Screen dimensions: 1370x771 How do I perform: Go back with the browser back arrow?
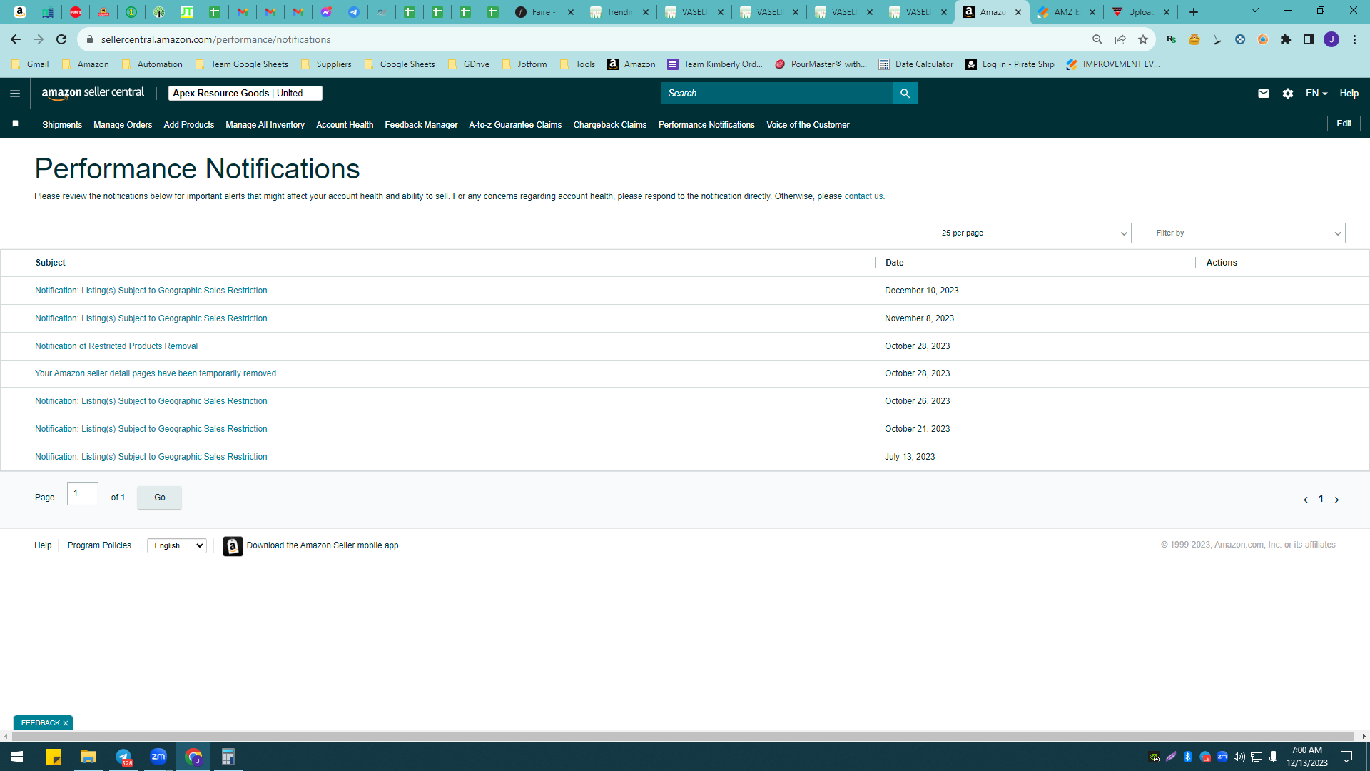pyautogui.click(x=16, y=39)
